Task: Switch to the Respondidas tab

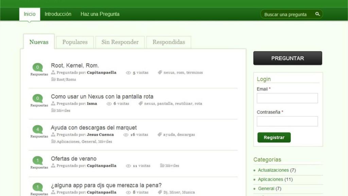Action: pyautogui.click(x=169, y=42)
